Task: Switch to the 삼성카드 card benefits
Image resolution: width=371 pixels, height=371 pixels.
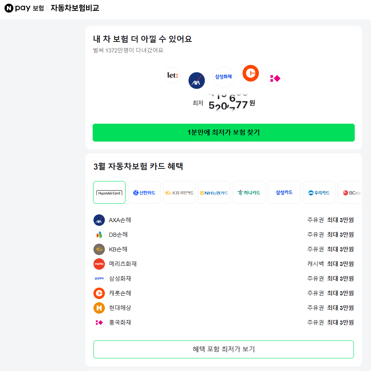Action: click(x=284, y=192)
